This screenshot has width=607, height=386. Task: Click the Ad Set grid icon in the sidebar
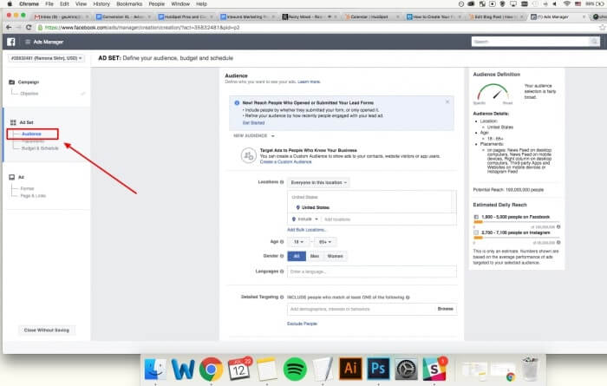(13, 122)
